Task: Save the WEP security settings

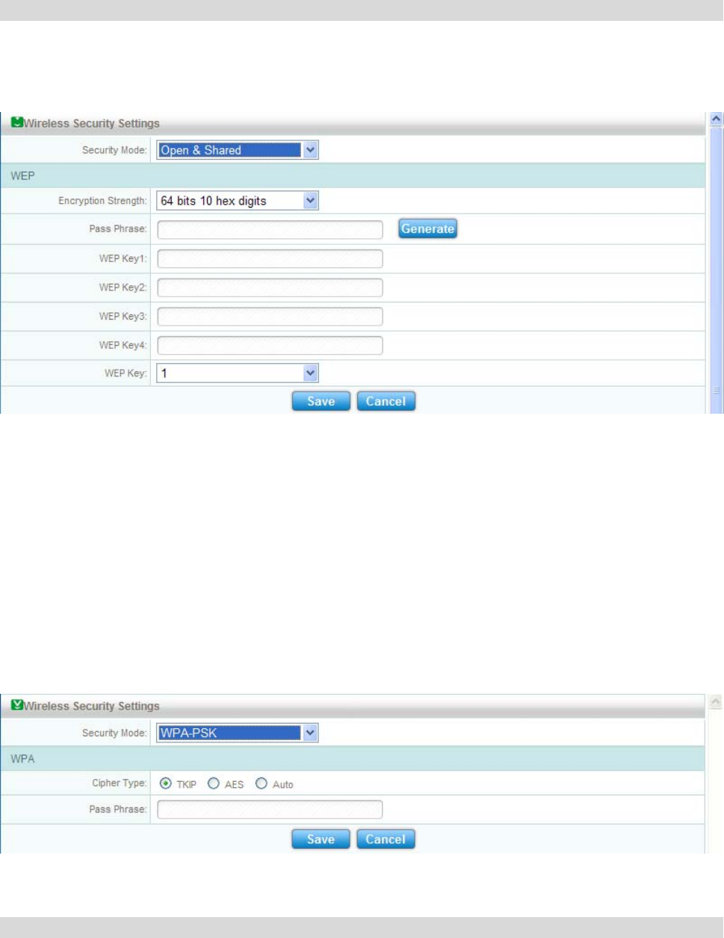Action: 321,401
